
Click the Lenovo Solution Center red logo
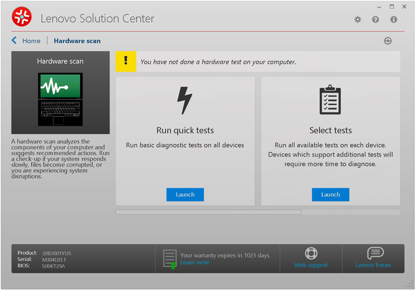click(22, 17)
